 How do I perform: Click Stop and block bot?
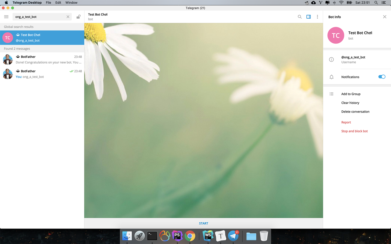(x=354, y=131)
